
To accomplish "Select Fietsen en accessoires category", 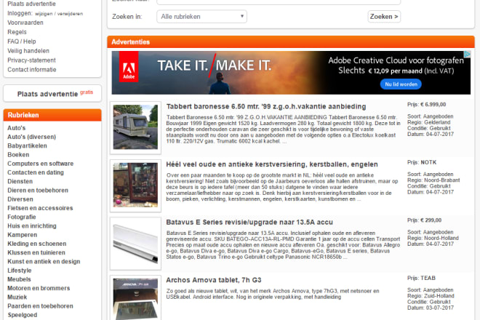I will pos(40,208).
